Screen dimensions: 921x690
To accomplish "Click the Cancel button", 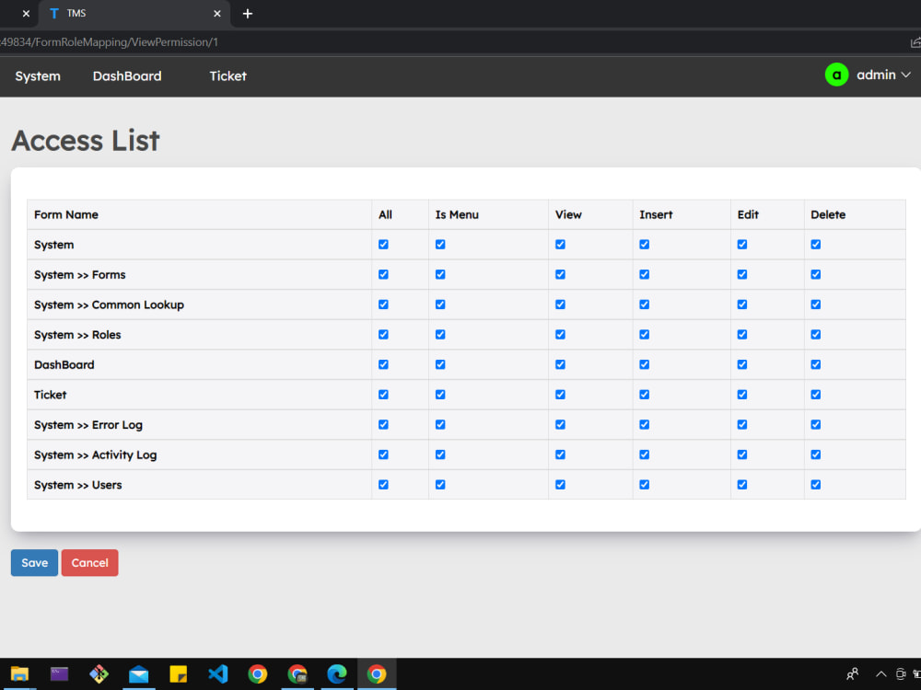I will click(90, 563).
